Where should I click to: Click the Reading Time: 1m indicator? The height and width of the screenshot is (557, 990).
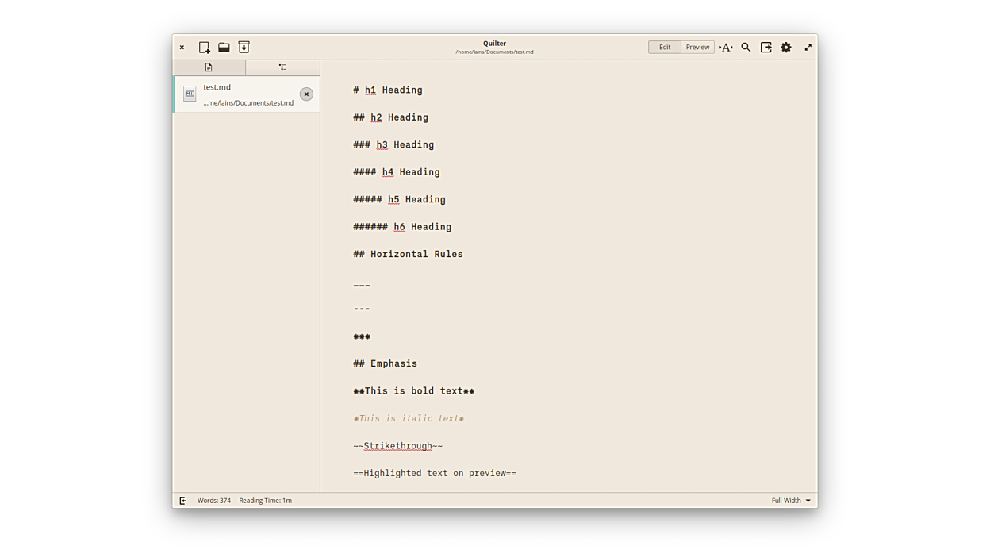pos(265,501)
